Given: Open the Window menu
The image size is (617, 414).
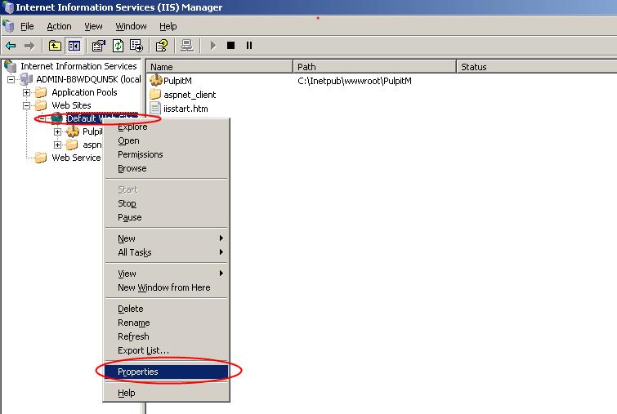Looking at the screenshot, I should pos(131,26).
